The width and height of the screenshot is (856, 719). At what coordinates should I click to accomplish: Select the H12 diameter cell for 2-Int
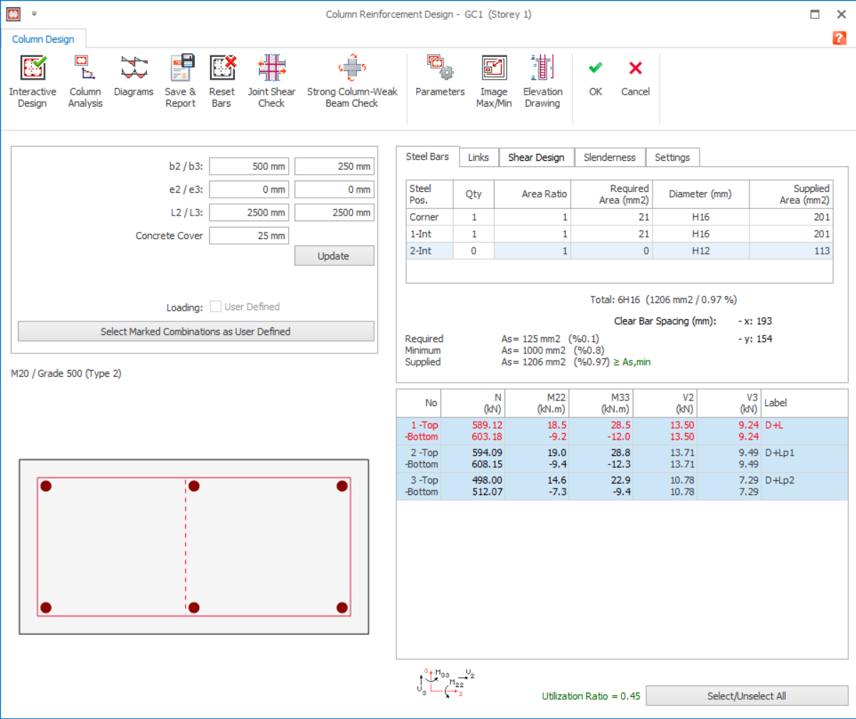(700, 251)
